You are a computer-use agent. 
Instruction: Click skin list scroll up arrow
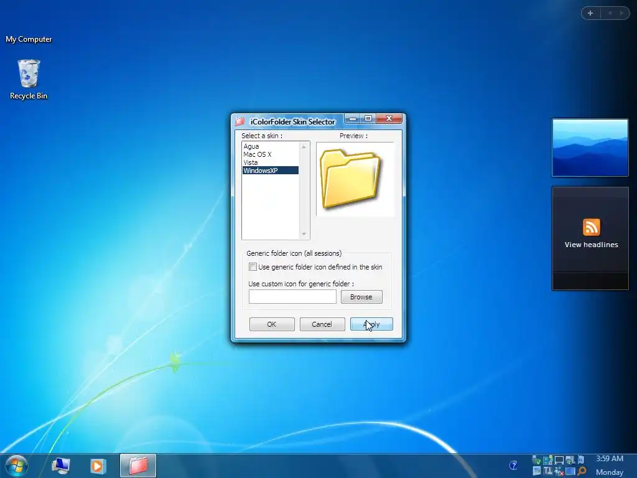(x=304, y=147)
